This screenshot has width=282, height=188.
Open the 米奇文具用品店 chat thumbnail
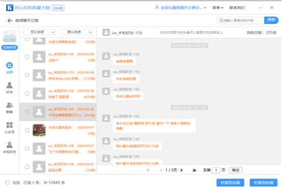(x=39, y=130)
